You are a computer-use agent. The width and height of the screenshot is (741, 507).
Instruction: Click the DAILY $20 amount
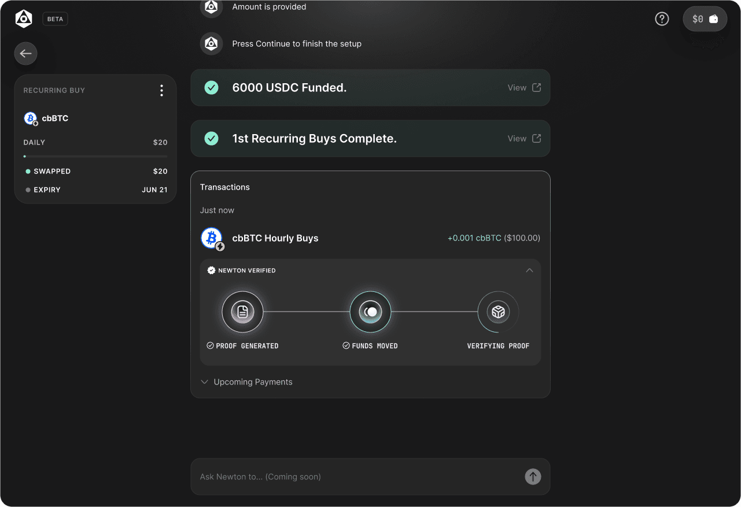[x=160, y=142]
